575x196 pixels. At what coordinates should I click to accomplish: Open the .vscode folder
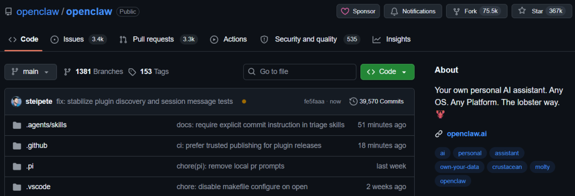38,187
